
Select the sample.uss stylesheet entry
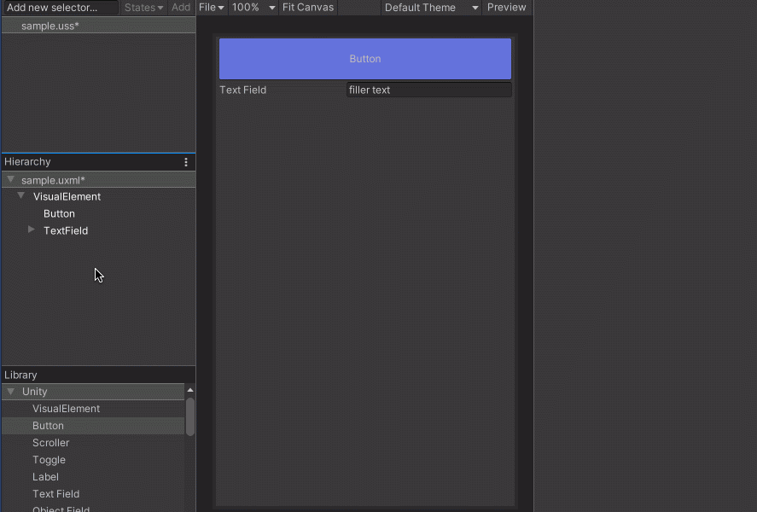(50, 26)
